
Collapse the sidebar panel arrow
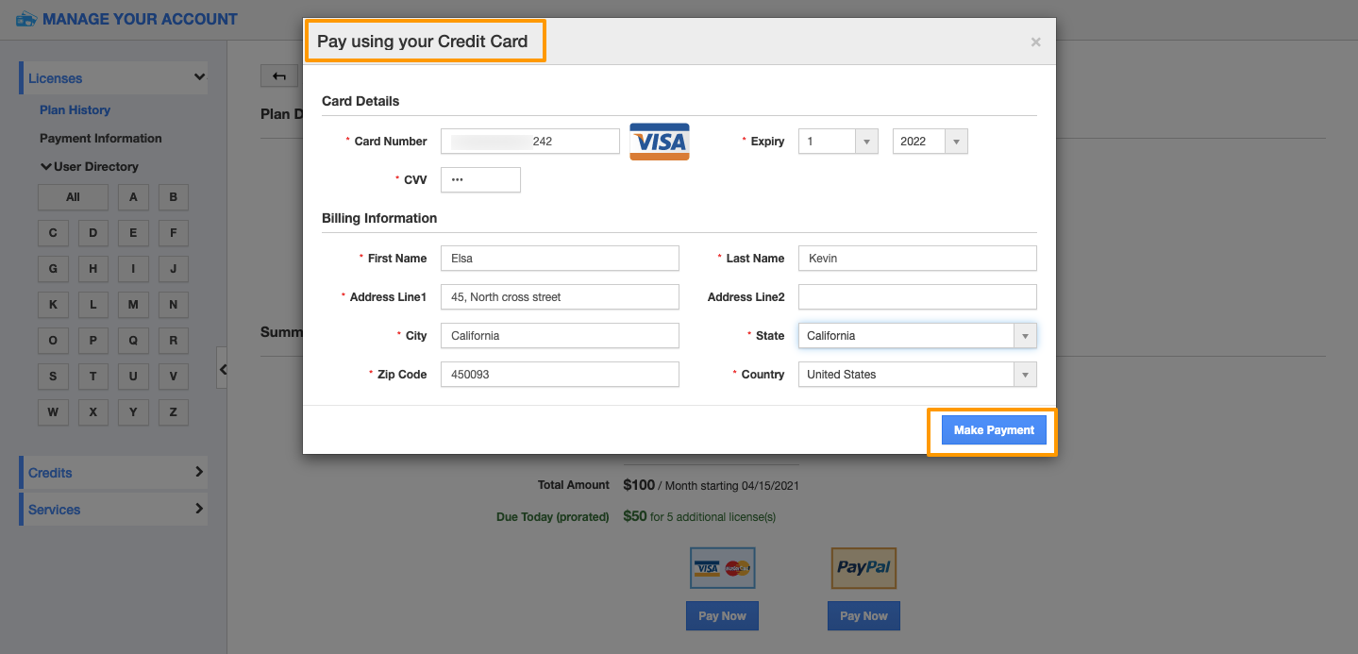pyautogui.click(x=223, y=369)
